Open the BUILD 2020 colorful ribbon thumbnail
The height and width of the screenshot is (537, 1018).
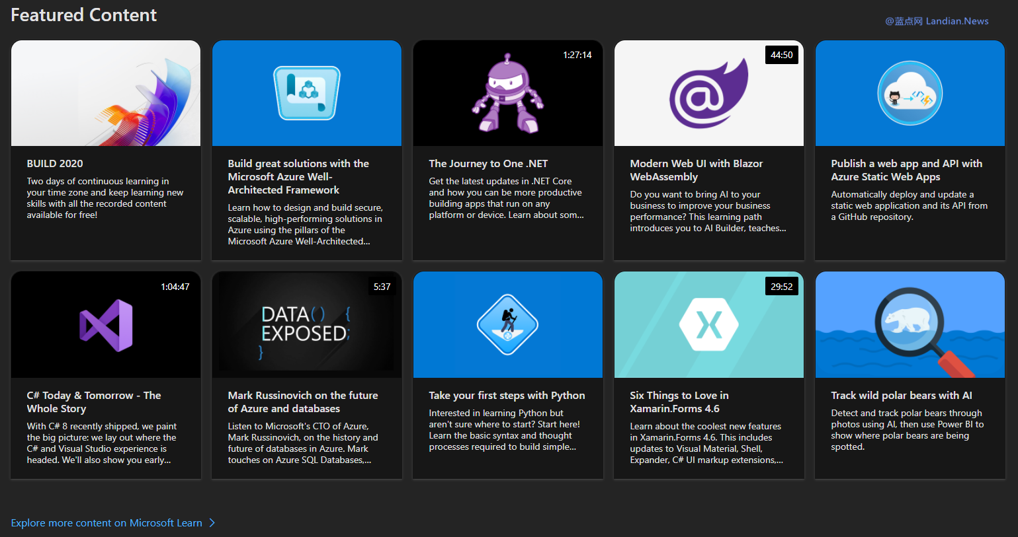pos(106,93)
